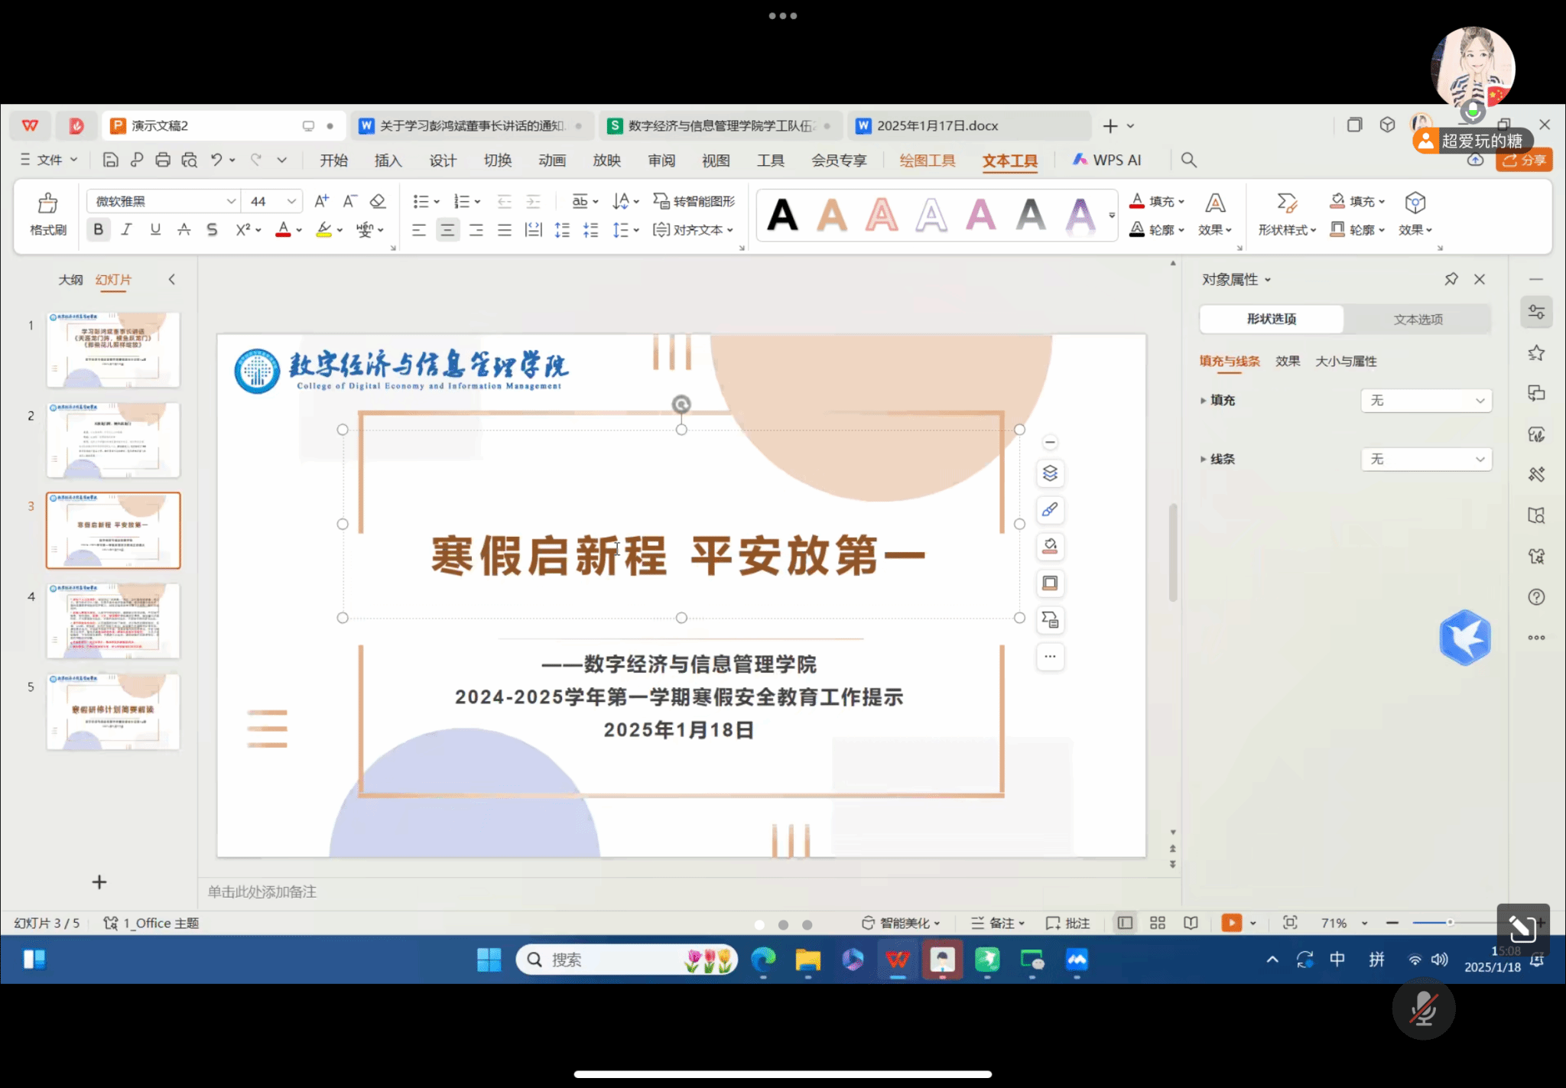Toggle italic text style
This screenshot has width=1566, height=1088.
[126, 229]
